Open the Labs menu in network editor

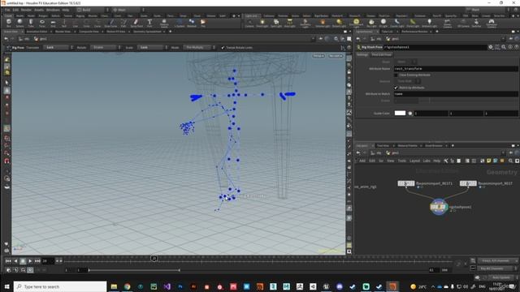pos(427,161)
